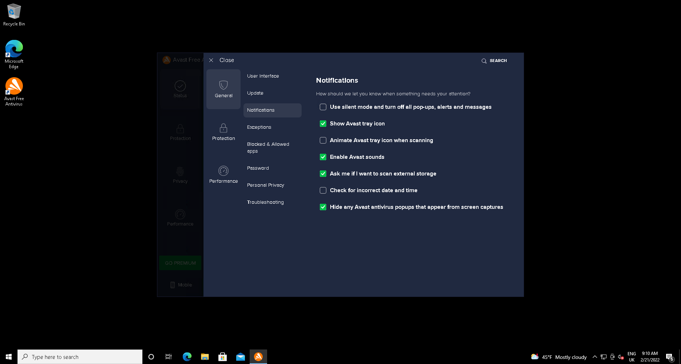
Task: Click the muted volume tray icon
Action: point(621,357)
